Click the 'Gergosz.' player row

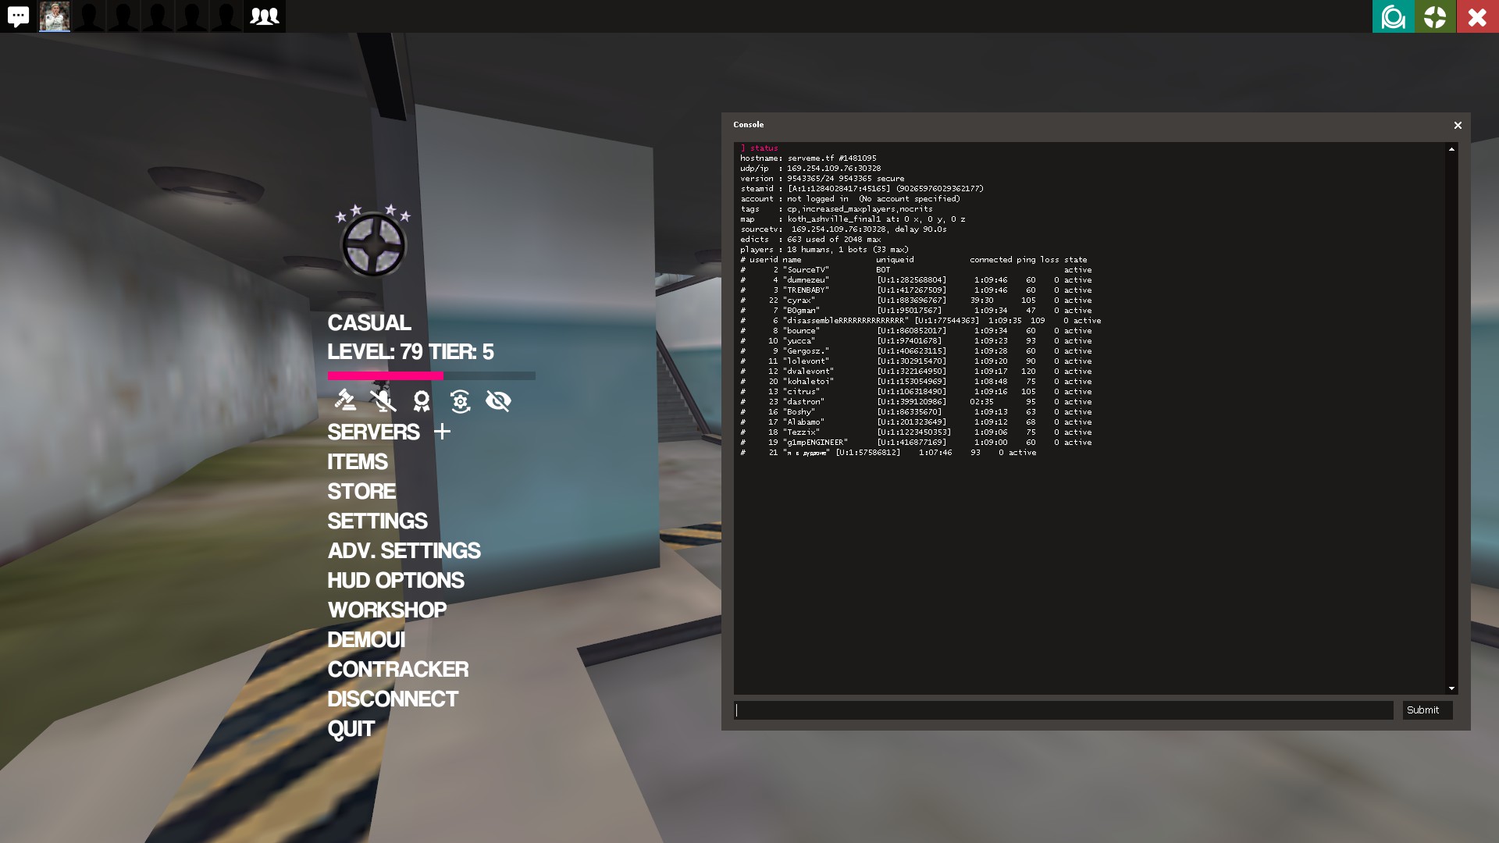click(916, 350)
